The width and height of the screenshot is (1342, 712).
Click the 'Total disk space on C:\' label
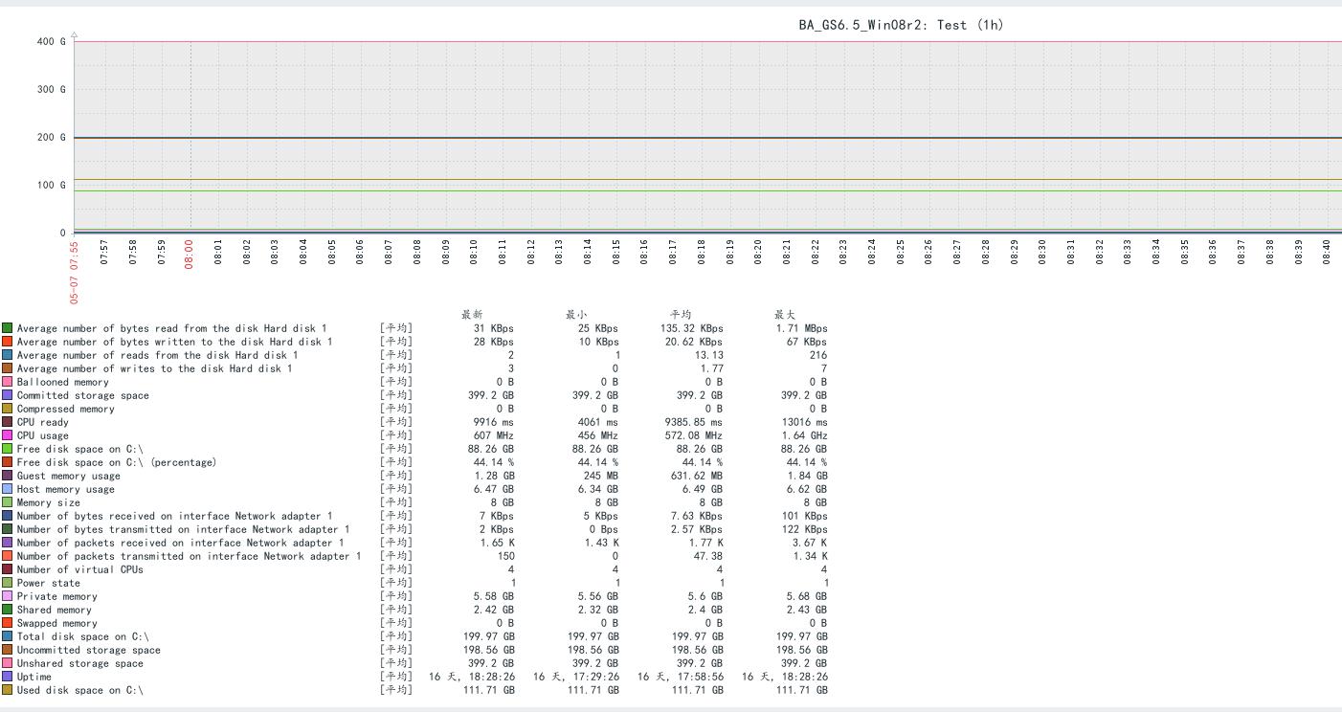[x=83, y=636]
